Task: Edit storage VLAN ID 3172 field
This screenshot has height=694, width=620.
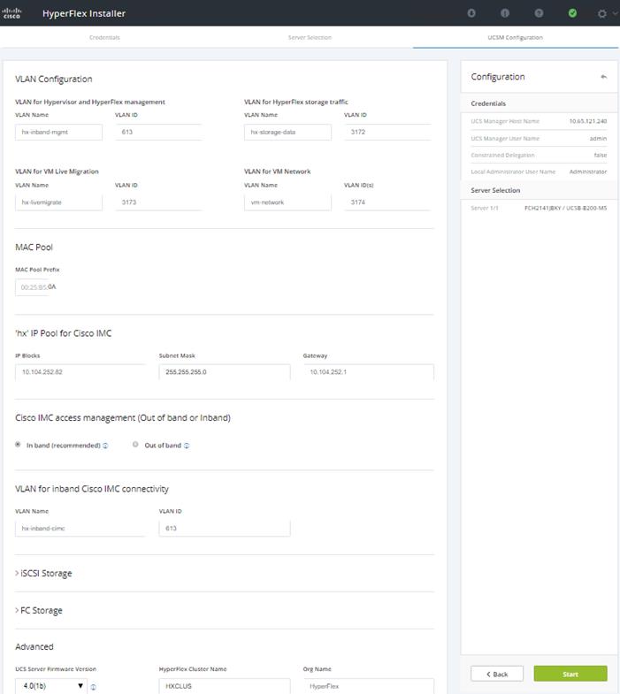Action: [387, 132]
